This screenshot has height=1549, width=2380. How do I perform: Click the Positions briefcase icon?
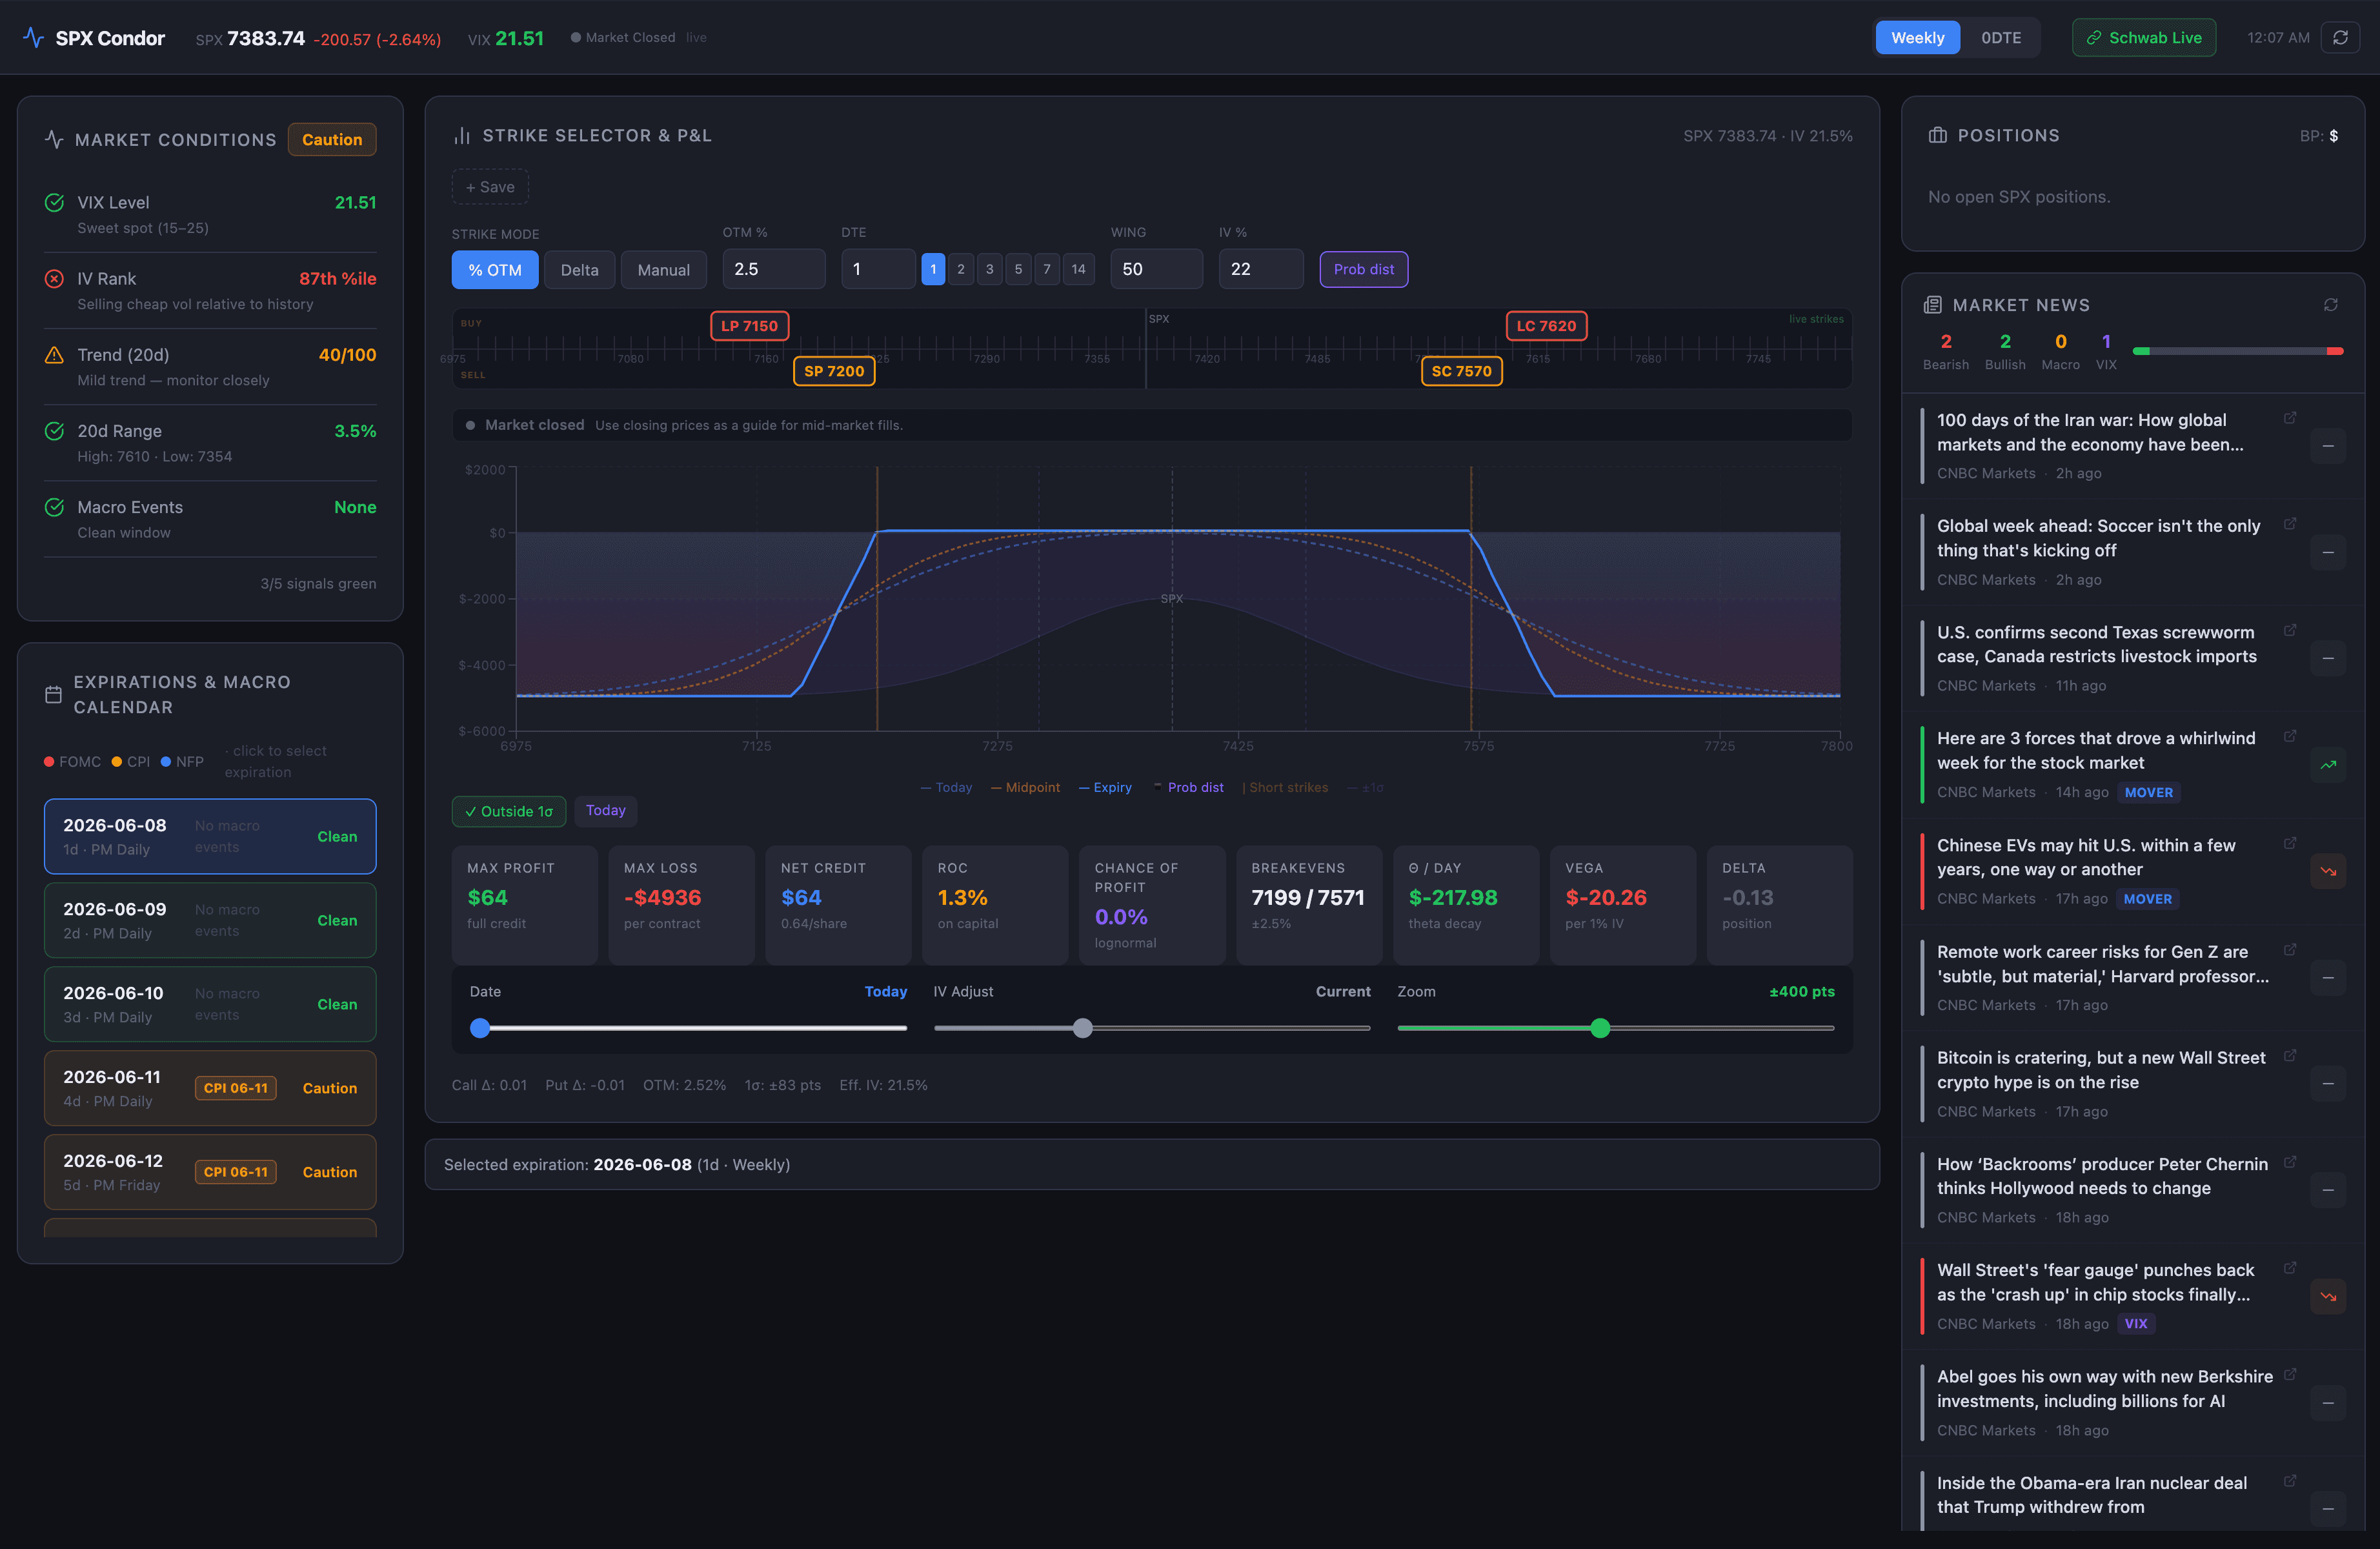(1938, 136)
